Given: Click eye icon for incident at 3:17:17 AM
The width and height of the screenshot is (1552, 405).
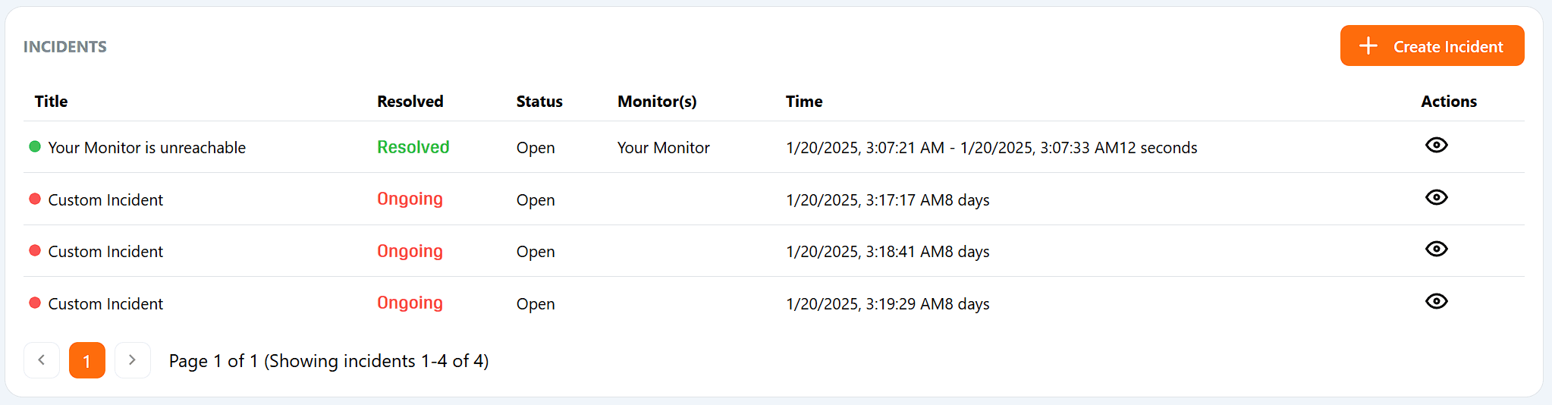Looking at the screenshot, I should [x=1436, y=197].
